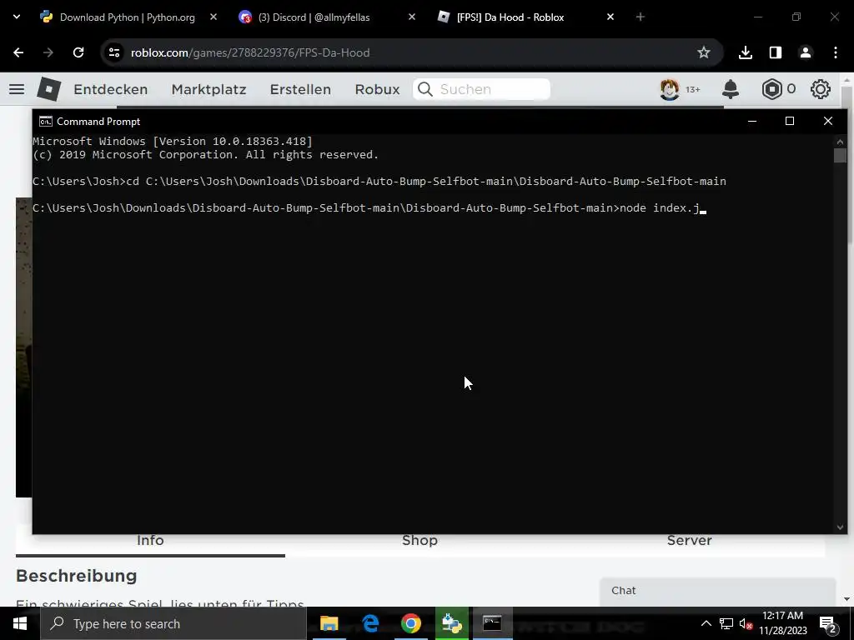Image resolution: width=854 pixels, height=640 pixels.
Task: Open Robux page link
Action: (x=377, y=89)
